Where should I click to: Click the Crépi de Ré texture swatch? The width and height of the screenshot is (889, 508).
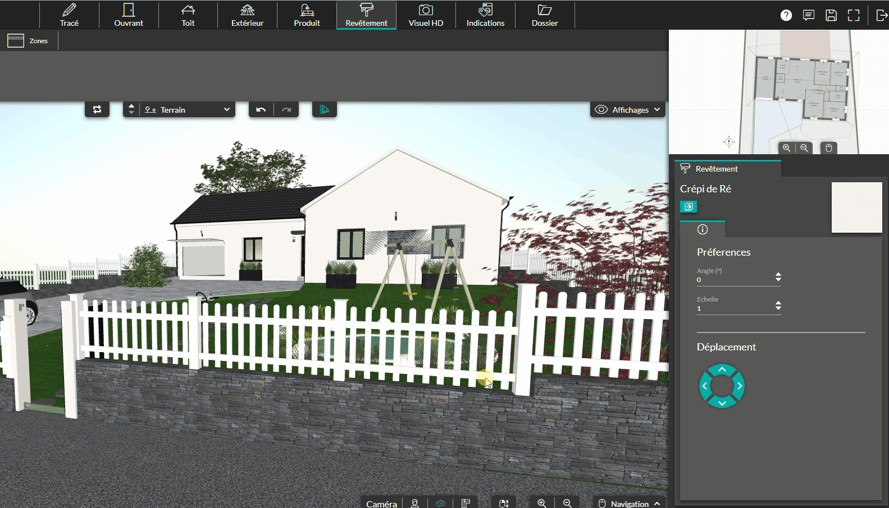tap(856, 207)
